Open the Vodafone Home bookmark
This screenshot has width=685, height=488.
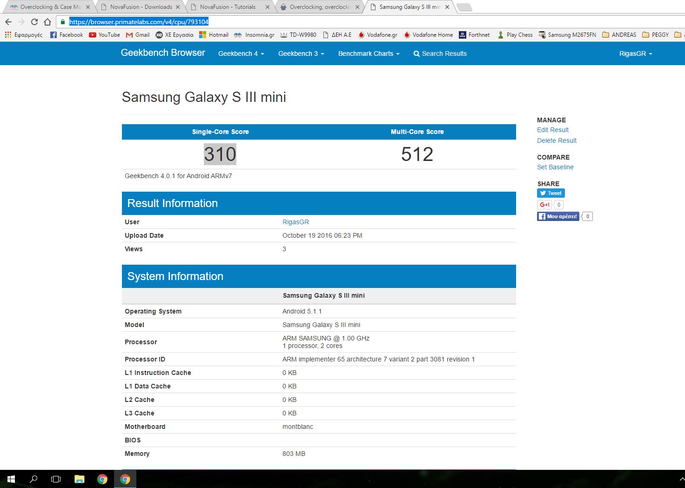point(428,35)
